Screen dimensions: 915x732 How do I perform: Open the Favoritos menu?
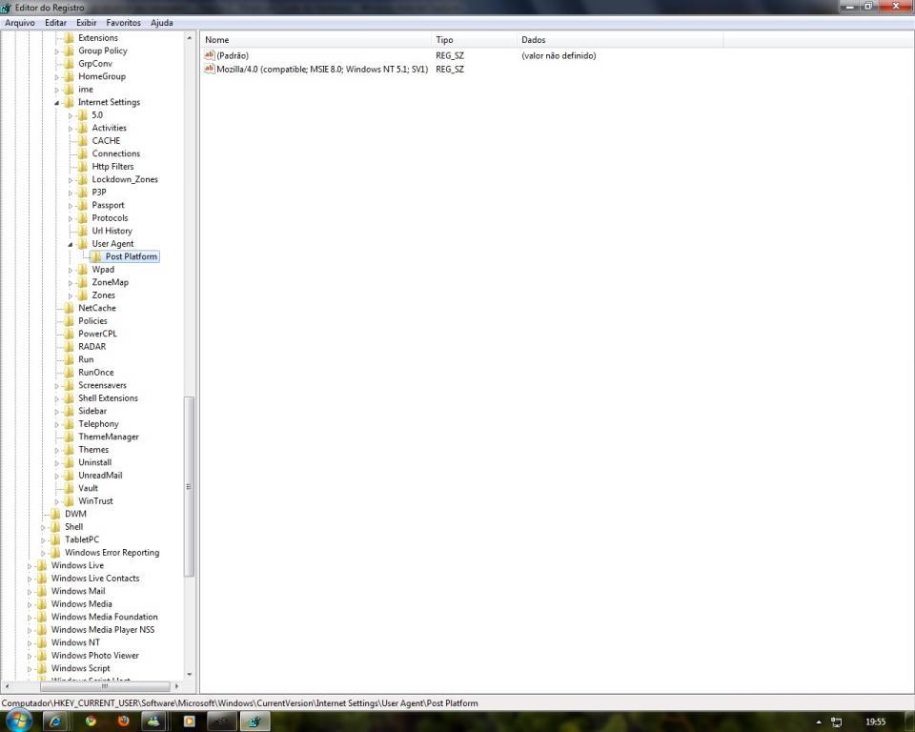(123, 23)
